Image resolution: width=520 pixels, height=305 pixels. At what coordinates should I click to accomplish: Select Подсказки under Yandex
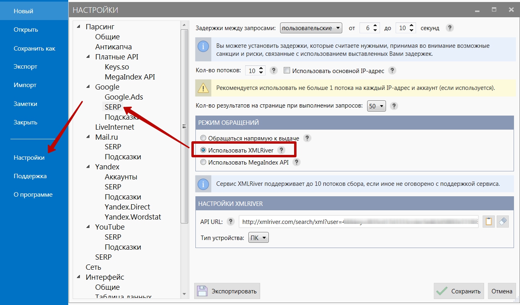tap(123, 197)
